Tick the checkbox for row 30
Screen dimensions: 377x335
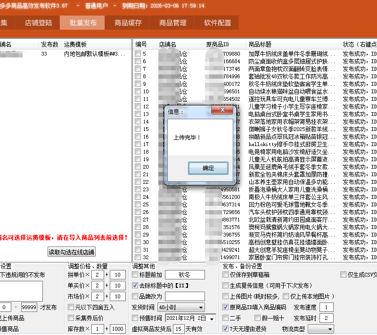[x=138, y=242]
